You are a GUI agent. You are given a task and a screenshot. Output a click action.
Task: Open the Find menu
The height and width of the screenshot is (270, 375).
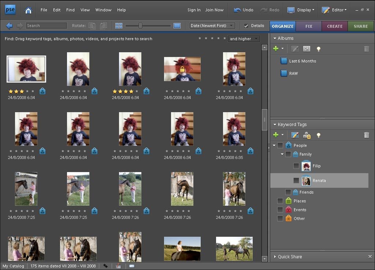point(70,10)
